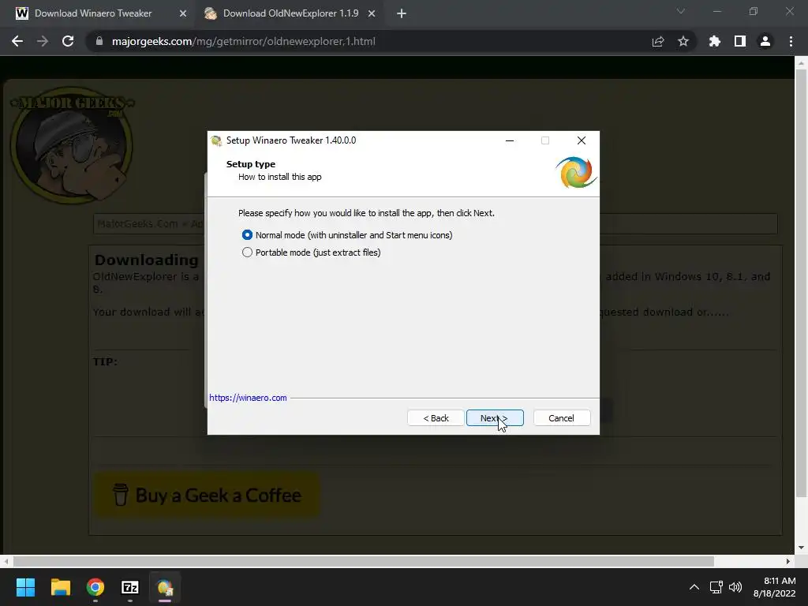Open network status tray icon

[x=716, y=587]
